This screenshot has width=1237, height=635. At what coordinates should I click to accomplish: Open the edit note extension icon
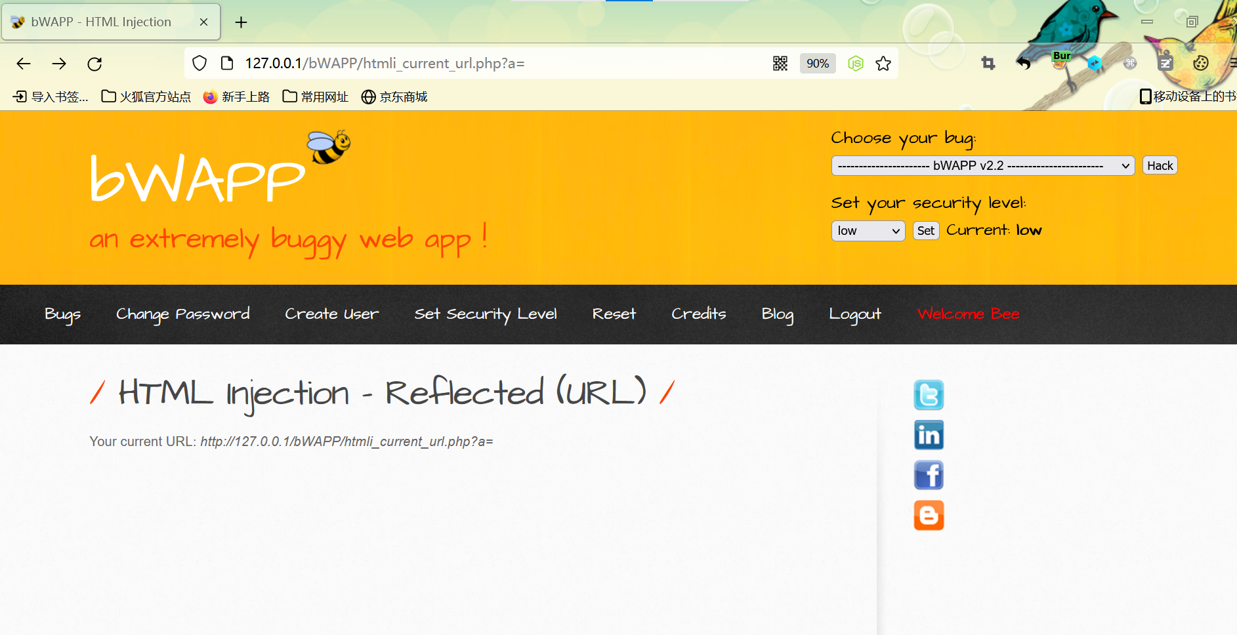point(1165,63)
